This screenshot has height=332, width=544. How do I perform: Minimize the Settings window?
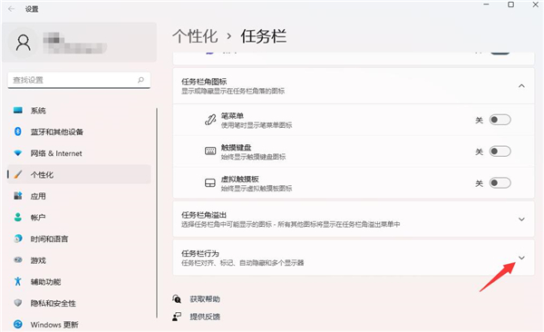pyautogui.click(x=486, y=5)
